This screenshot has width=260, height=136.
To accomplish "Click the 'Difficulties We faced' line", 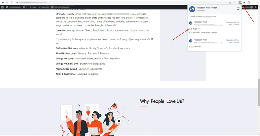I will [x=93, y=48].
